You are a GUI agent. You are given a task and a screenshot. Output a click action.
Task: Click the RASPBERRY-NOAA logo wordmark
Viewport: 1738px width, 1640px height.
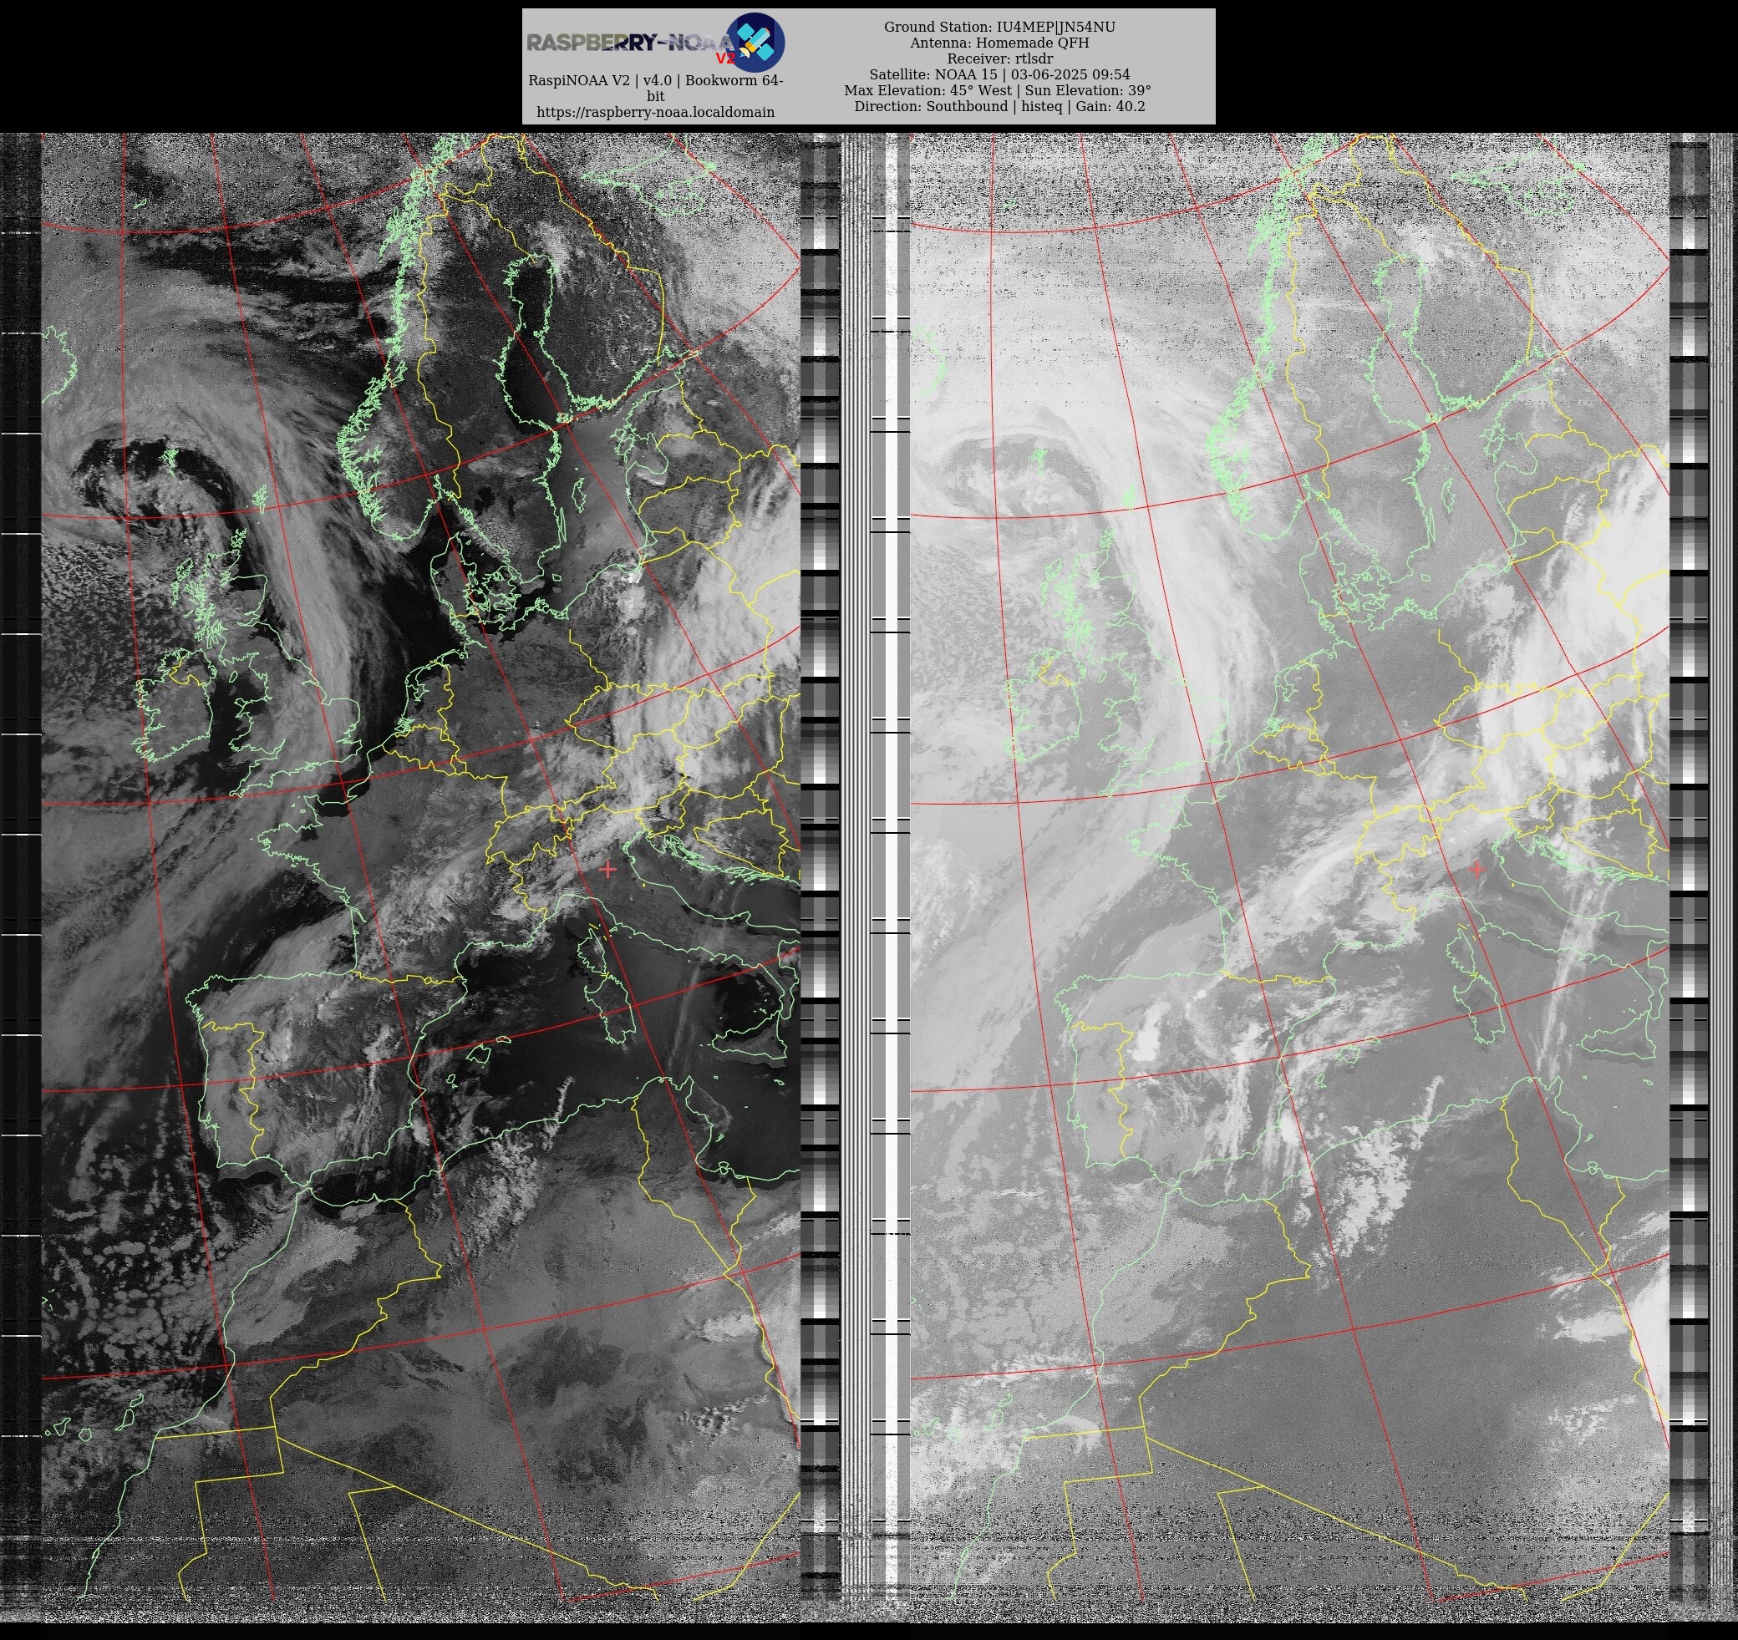coord(630,43)
